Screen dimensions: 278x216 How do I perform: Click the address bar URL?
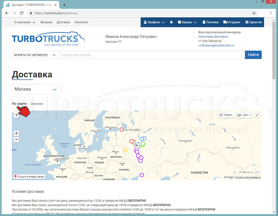click(x=56, y=13)
